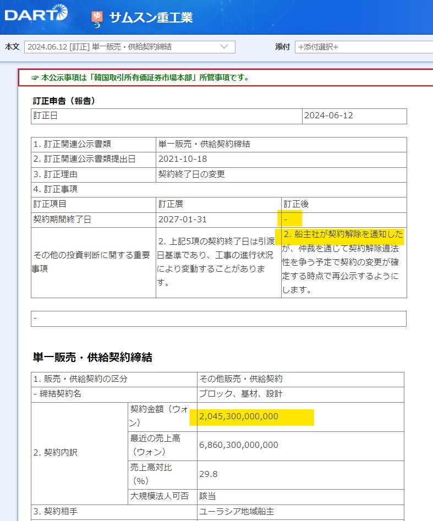Click the highlighted 船主社が契約解除を通知した text
The height and width of the screenshot is (521, 433).
343,234
